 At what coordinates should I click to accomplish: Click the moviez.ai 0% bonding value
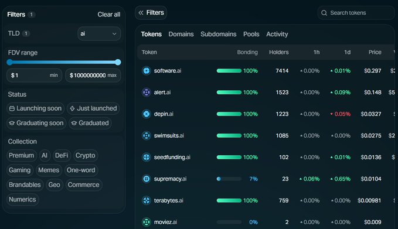pyautogui.click(x=253, y=222)
